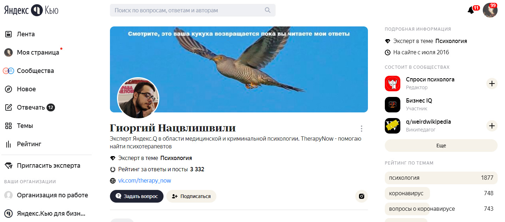Open Темы grid icon in sidebar

coord(8,126)
